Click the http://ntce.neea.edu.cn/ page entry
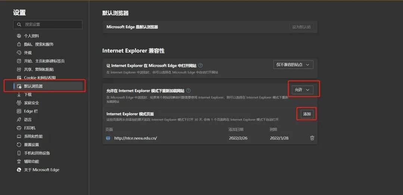 (x=135, y=138)
